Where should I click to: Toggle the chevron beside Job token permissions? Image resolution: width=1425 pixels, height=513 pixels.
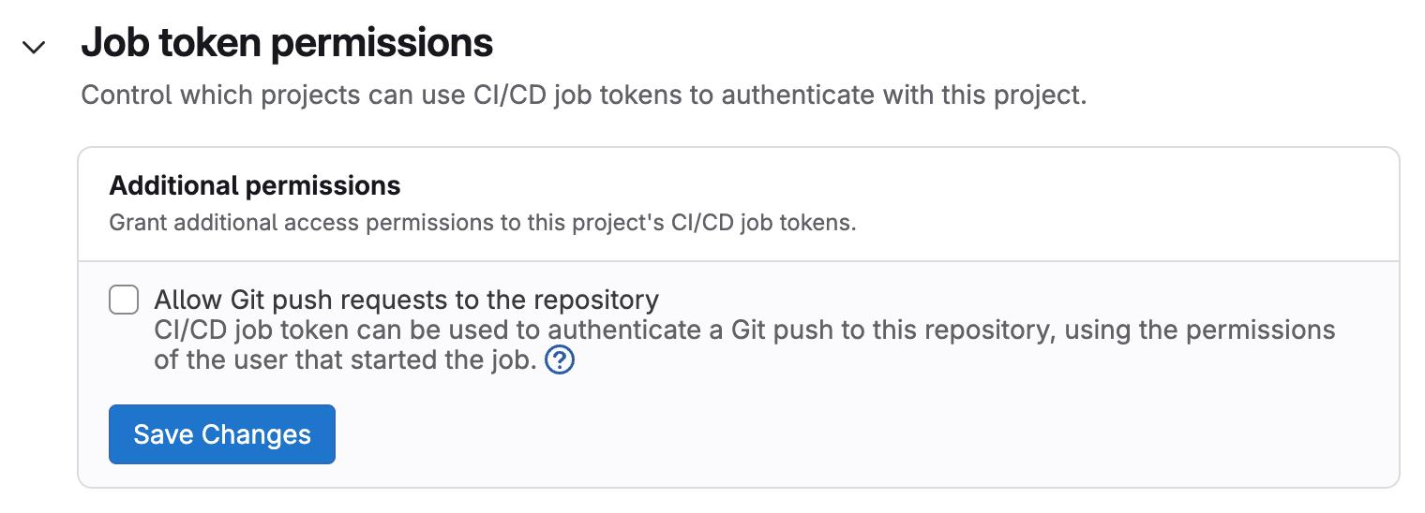35,47
